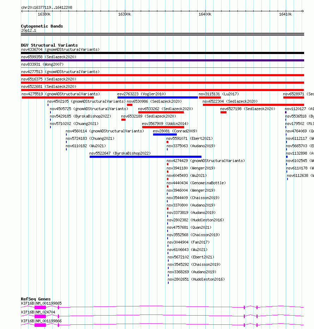The image size is (314, 329).
Task: Select nsv4440434 (GenomeinaBottle) variant
Action: pyautogui.click(x=196, y=183)
